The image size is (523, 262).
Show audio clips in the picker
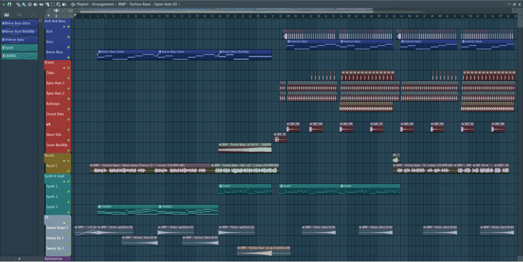[20, 15]
